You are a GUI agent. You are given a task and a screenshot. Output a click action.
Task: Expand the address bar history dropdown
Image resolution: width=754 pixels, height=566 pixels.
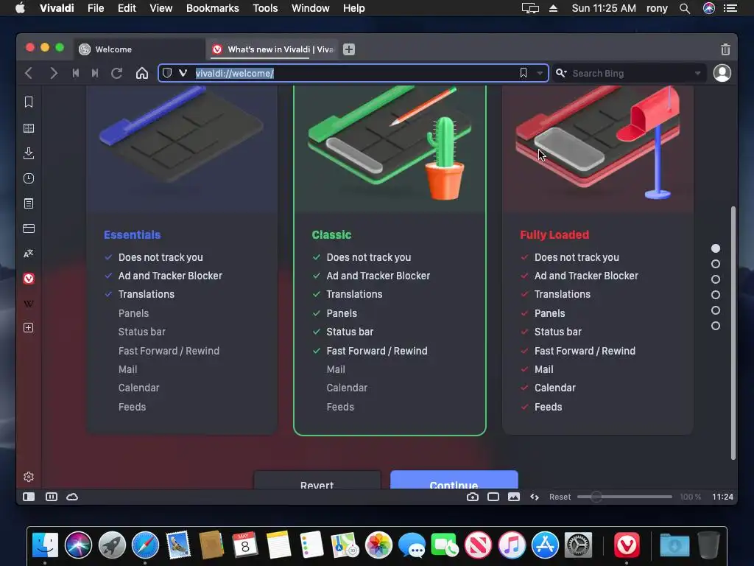click(x=540, y=73)
